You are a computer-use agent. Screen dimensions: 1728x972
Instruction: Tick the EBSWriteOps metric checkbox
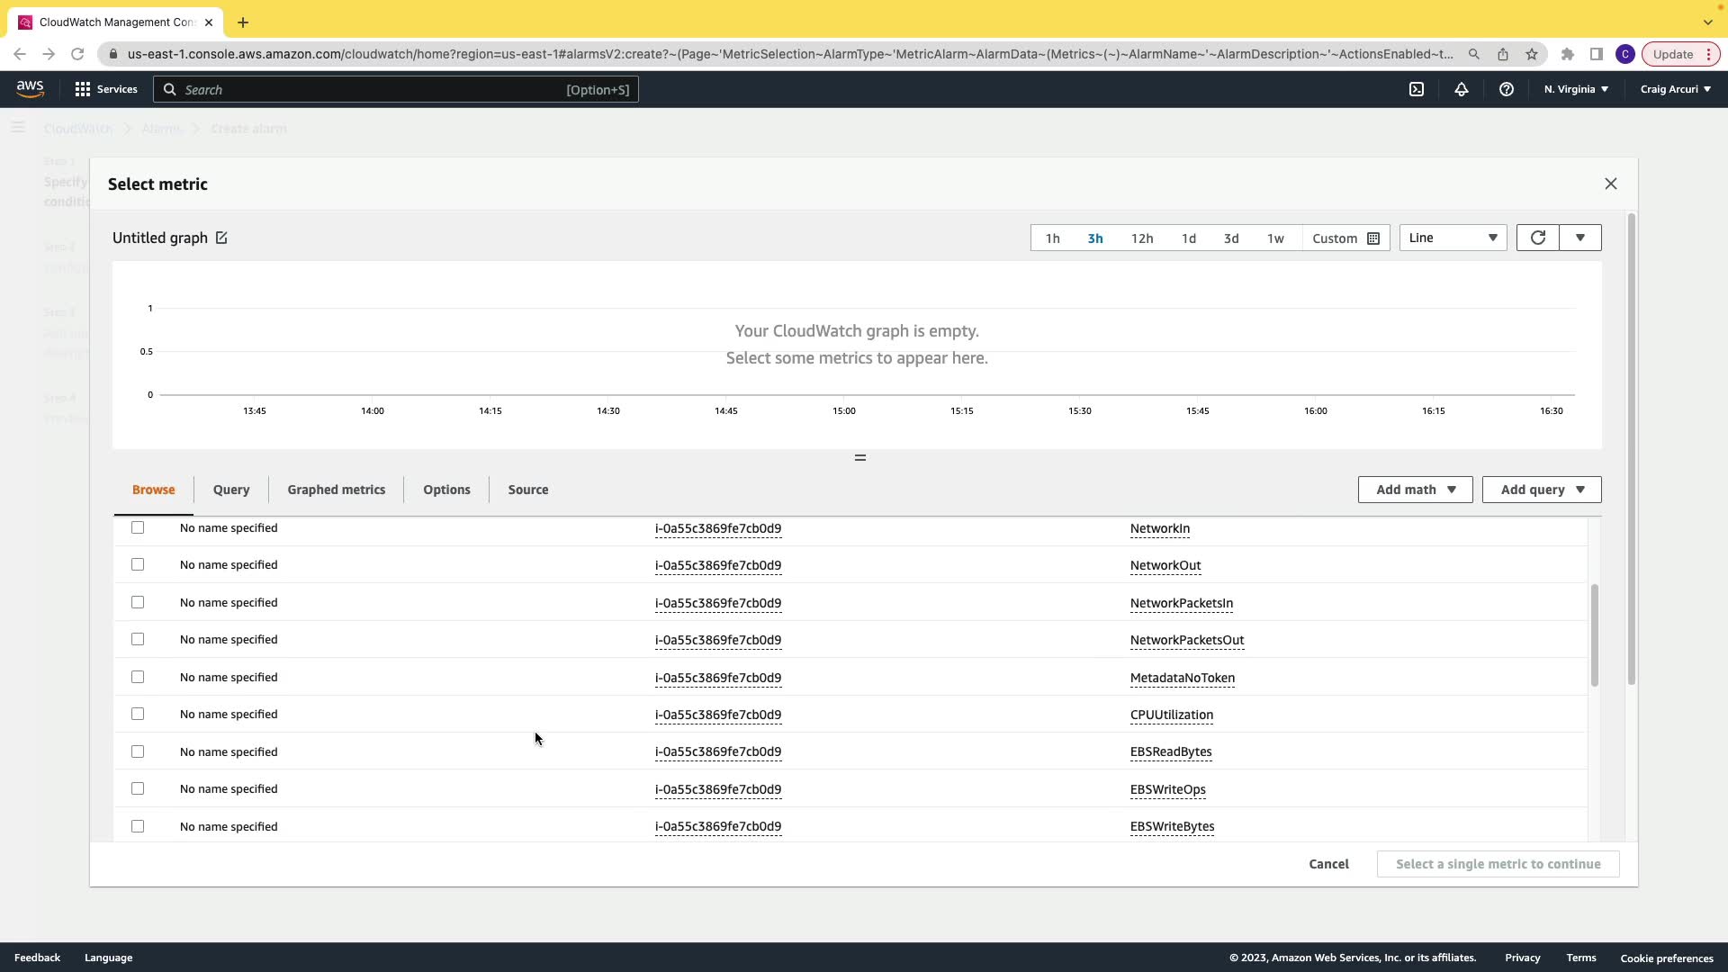coord(138,788)
